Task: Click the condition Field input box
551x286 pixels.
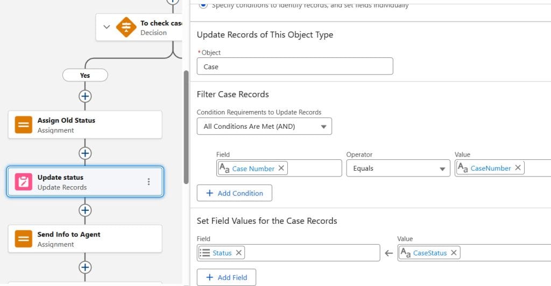Action: (279, 168)
